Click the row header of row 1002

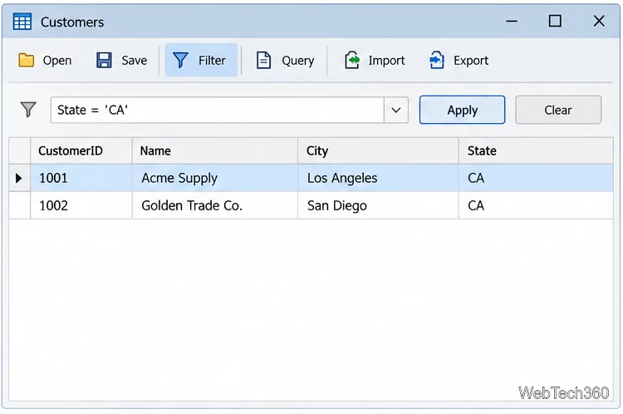[19, 205]
